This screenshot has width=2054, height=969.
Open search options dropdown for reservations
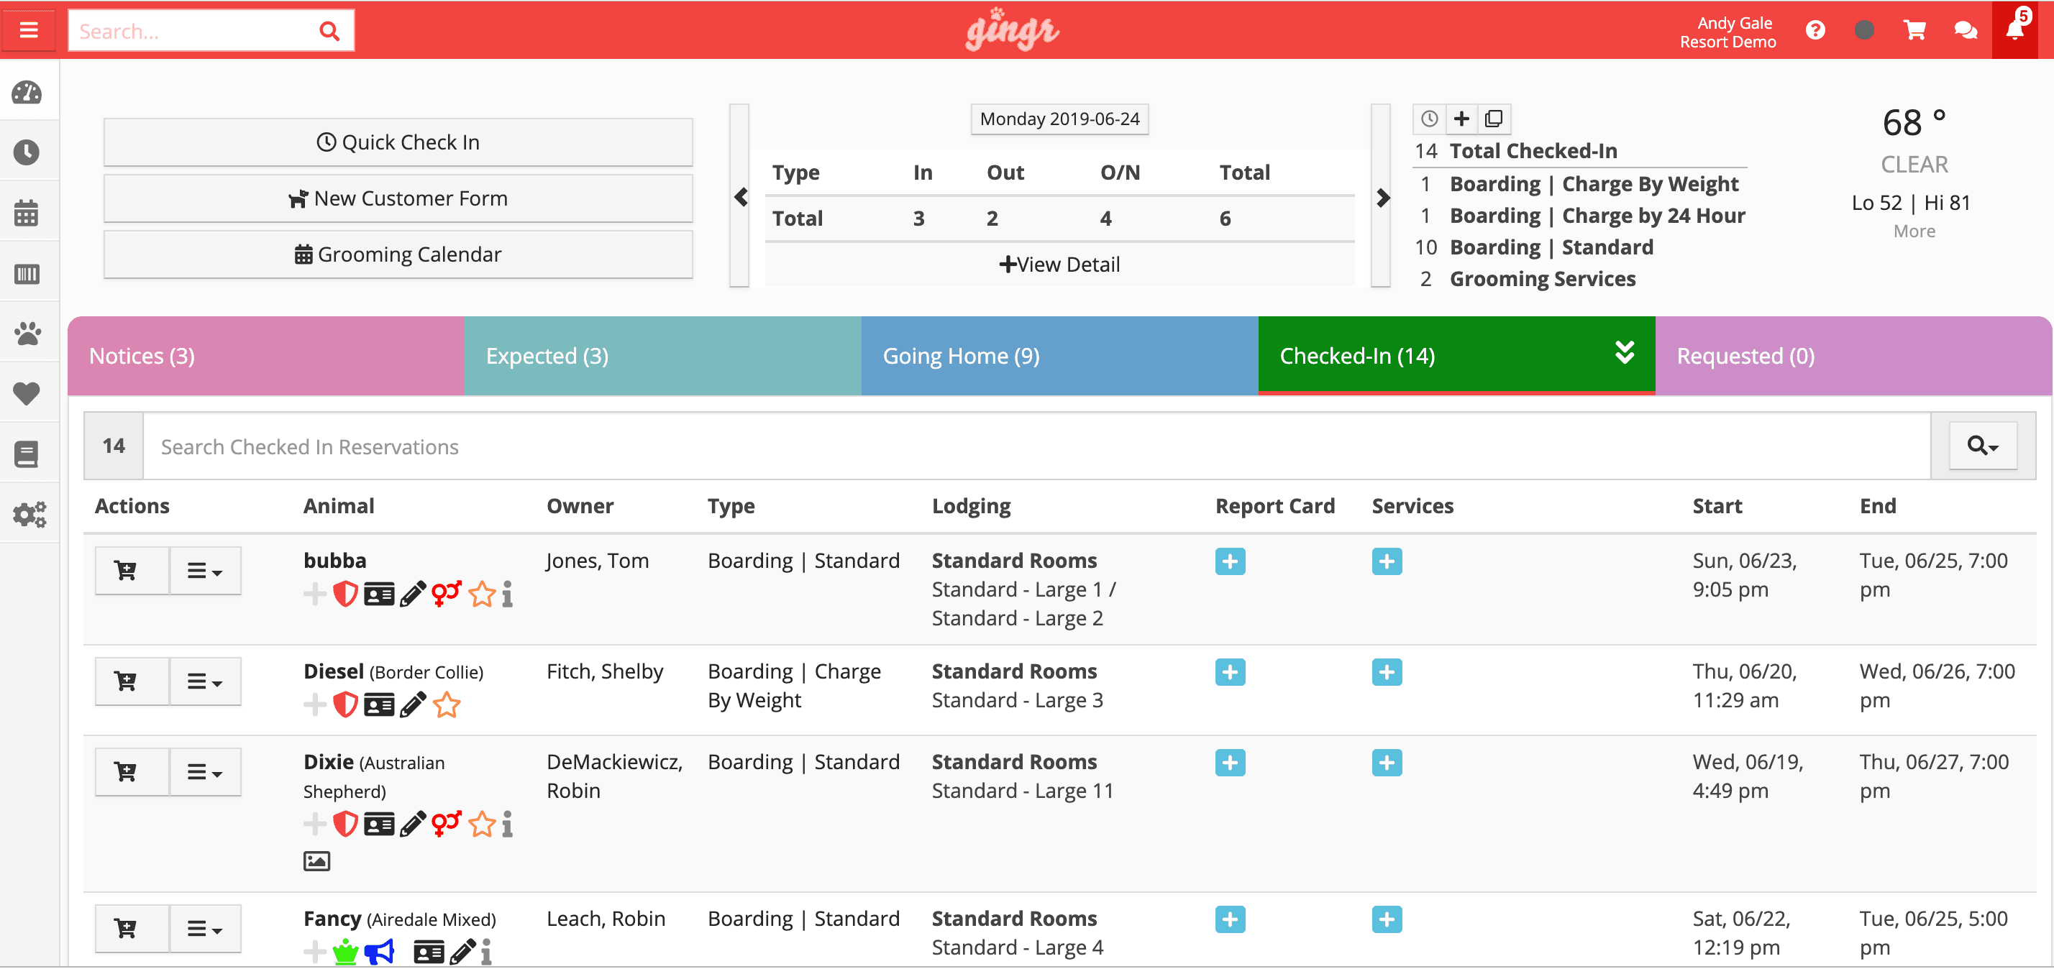(1982, 446)
